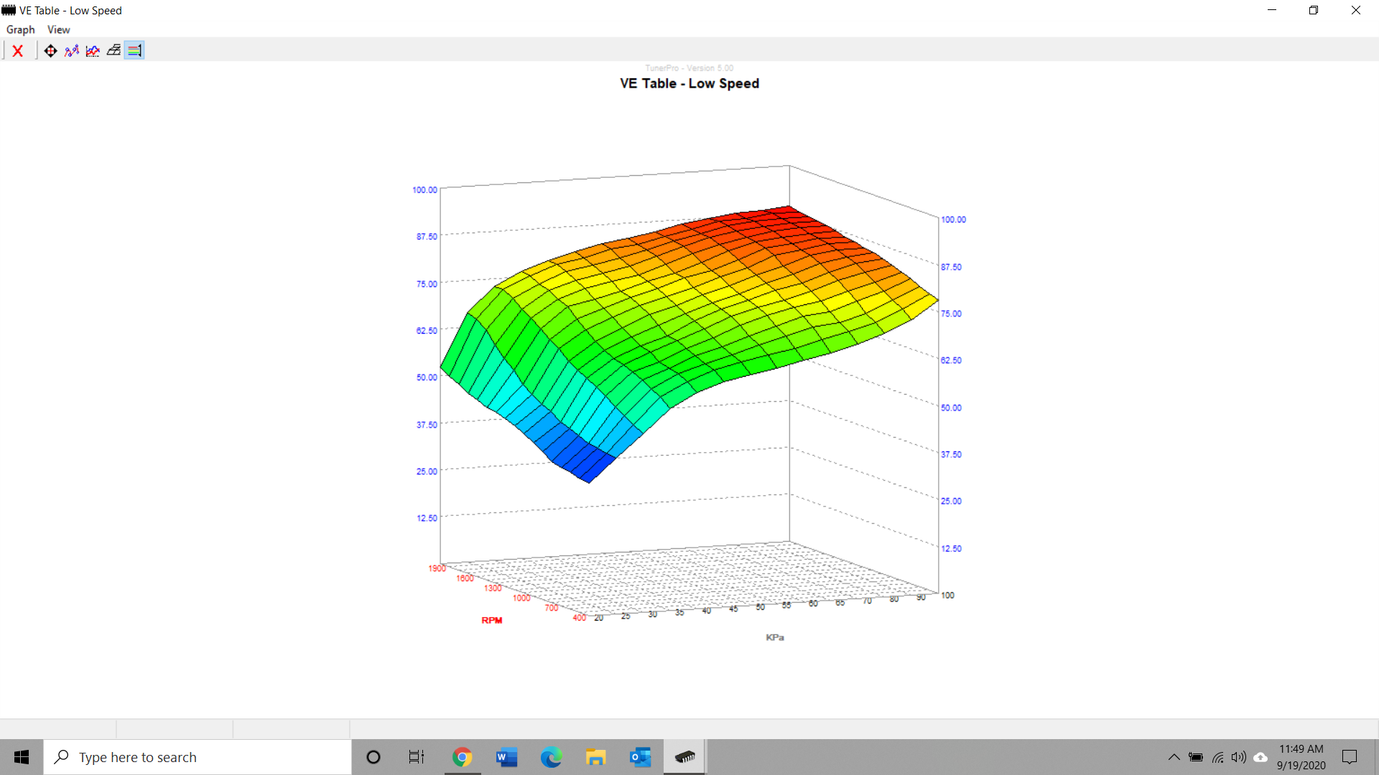
Task: Open the View menu
Action: [x=58, y=29]
